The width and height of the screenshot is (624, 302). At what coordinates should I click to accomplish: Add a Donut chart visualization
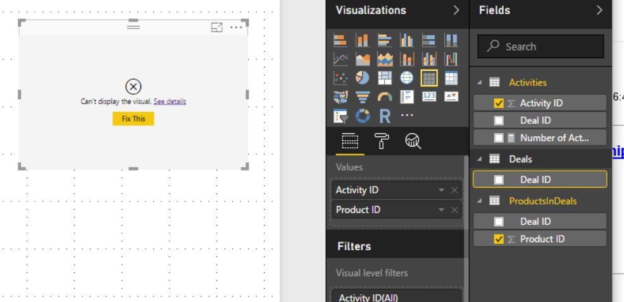pos(363,116)
